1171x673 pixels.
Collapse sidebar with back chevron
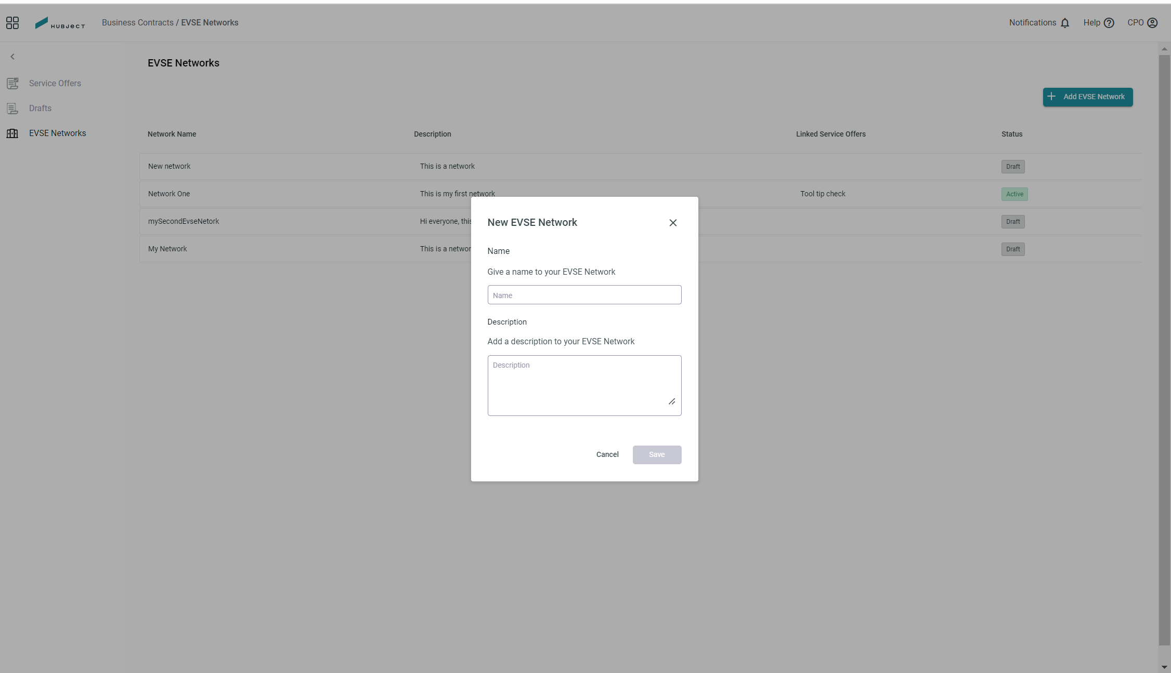[x=12, y=57]
